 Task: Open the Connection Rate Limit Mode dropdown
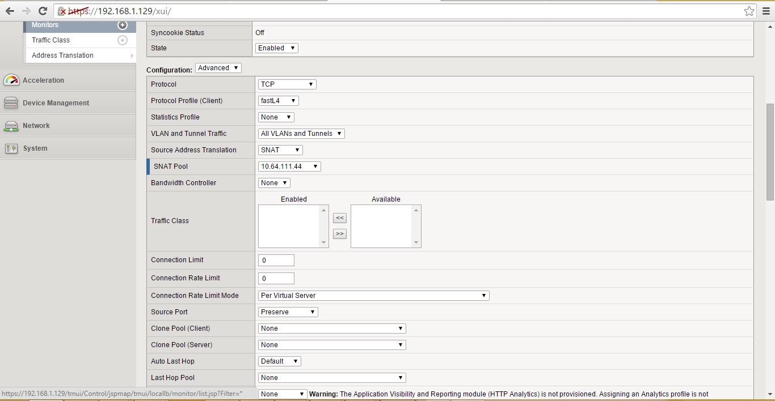coord(373,295)
